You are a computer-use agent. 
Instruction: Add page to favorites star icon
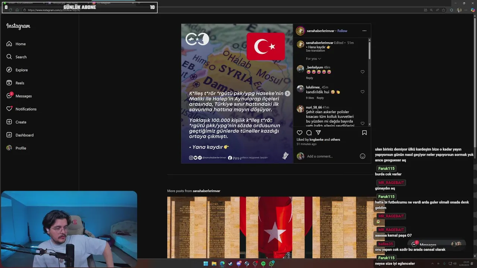[x=443, y=10]
